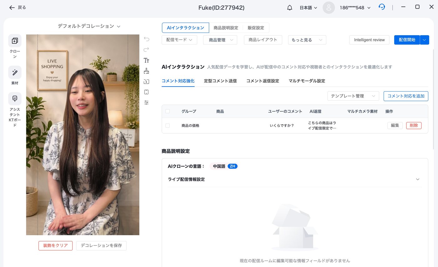438x267 pixels.
Task: Click the red 削除 button
Action: (x=414, y=126)
